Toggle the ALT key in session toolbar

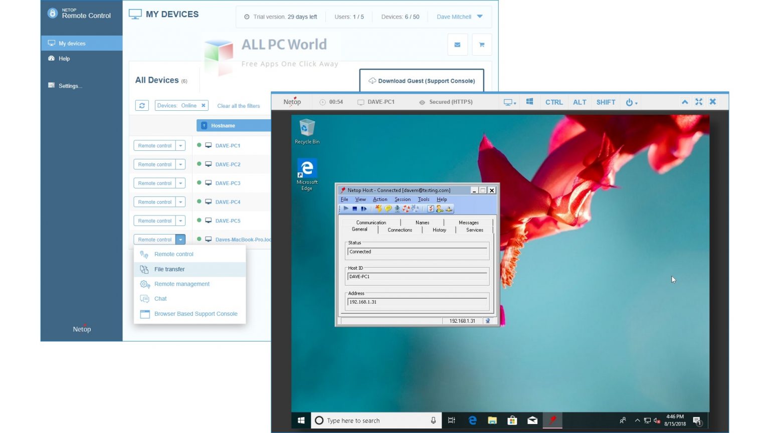click(x=580, y=102)
